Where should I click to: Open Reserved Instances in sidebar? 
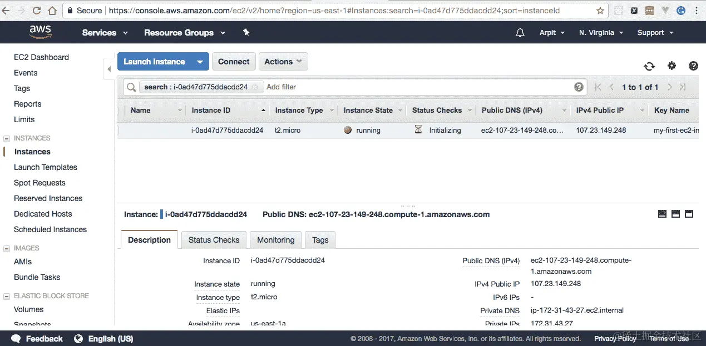pyautogui.click(x=48, y=198)
